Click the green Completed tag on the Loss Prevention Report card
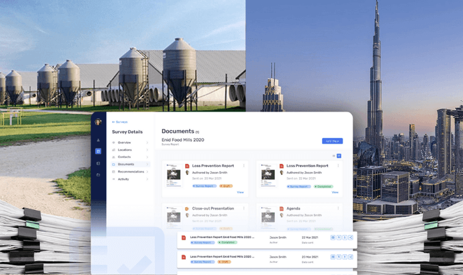This screenshot has width=463, height=275. (x=323, y=186)
